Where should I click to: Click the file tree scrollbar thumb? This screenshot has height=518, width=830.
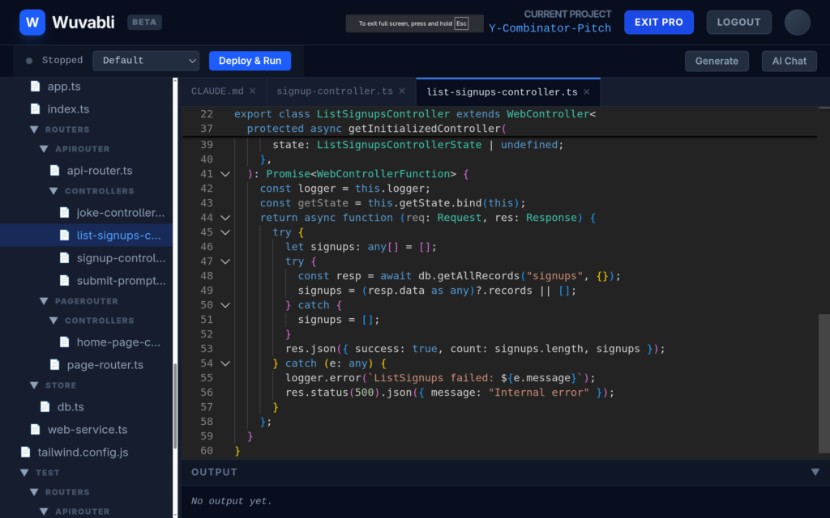click(x=175, y=406)
